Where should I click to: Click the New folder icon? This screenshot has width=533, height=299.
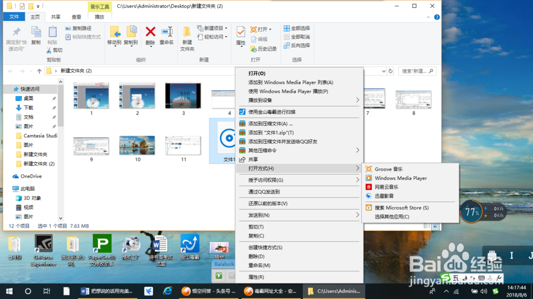pos(187,32)
